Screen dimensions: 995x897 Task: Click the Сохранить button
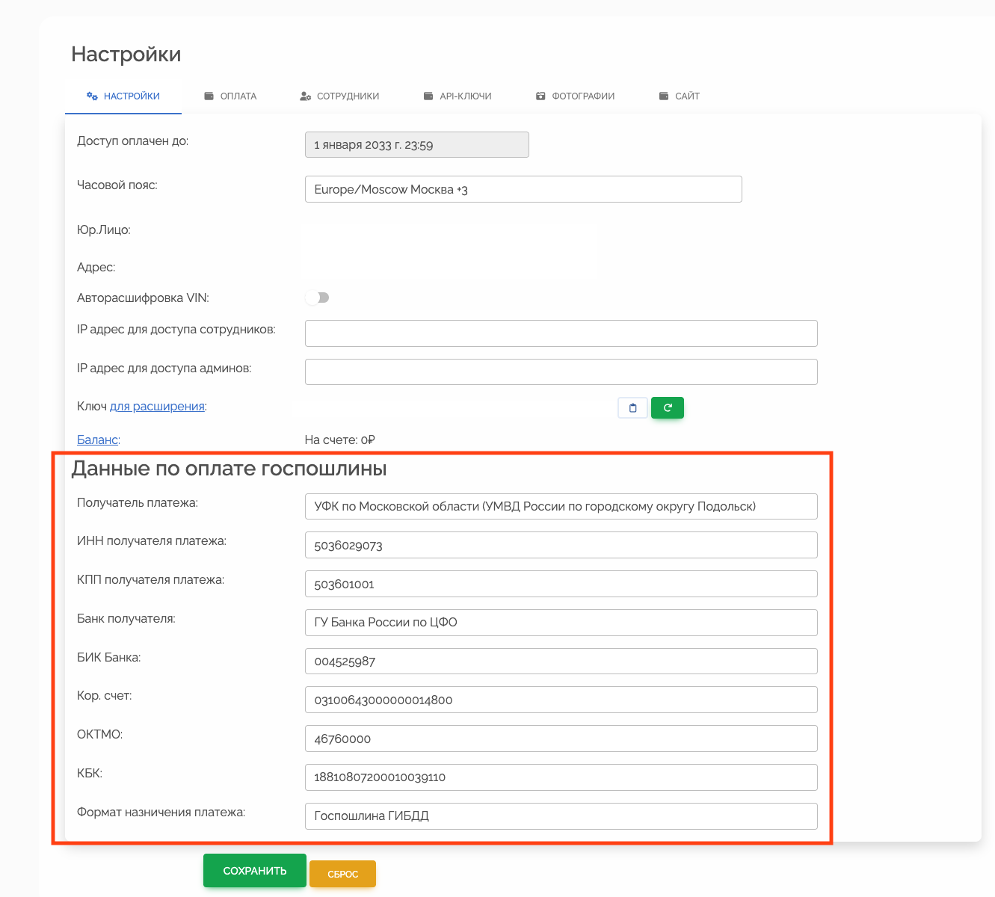pyautogui.click(x=255, y=871)
